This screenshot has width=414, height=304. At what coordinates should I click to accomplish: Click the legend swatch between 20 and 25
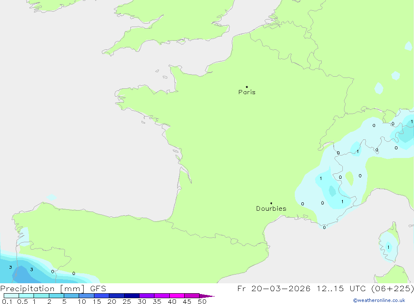117,296
